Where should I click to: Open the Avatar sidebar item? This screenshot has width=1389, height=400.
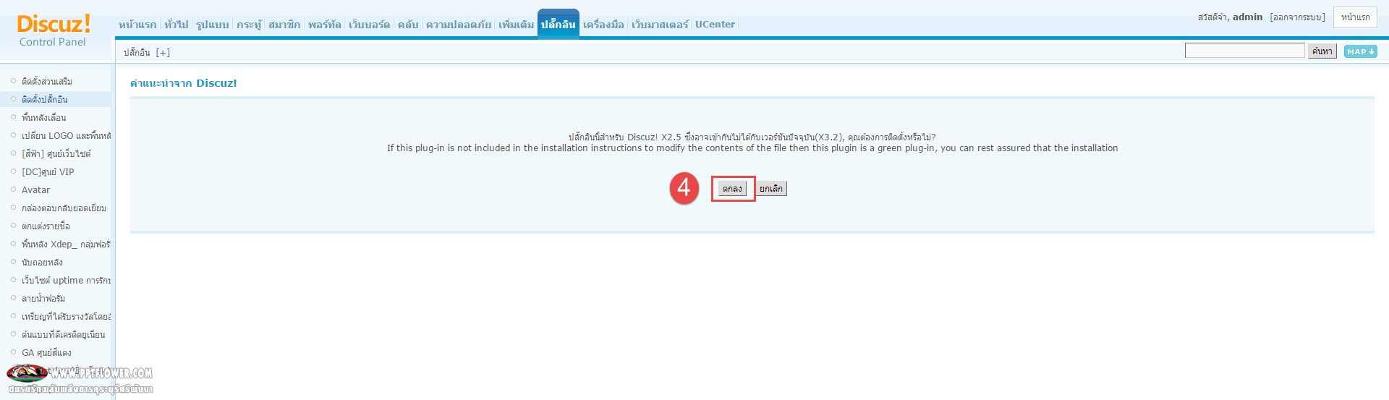coord(35,190)
